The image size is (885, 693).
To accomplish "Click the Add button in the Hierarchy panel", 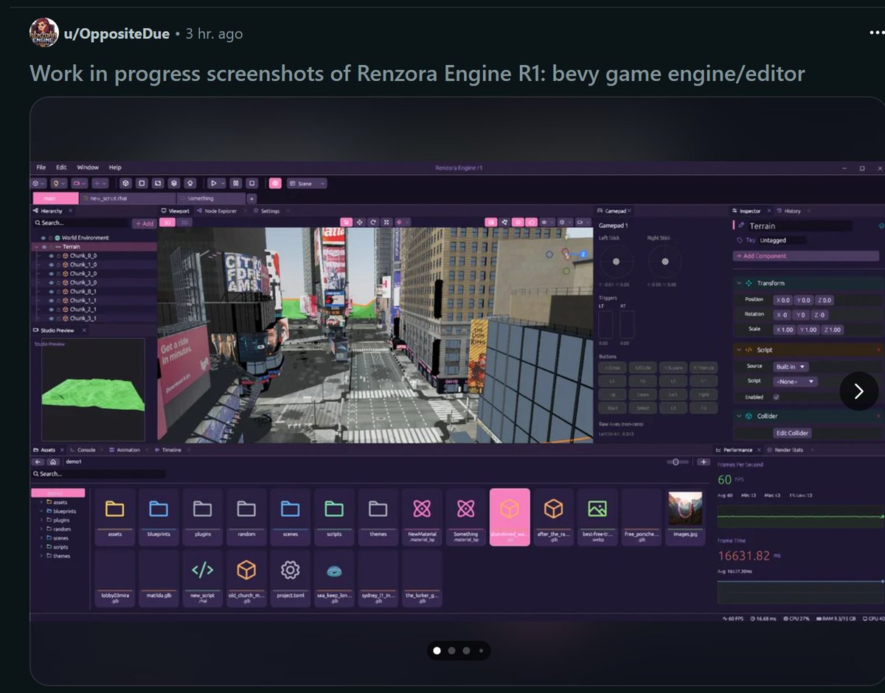I will pos(144,223).
